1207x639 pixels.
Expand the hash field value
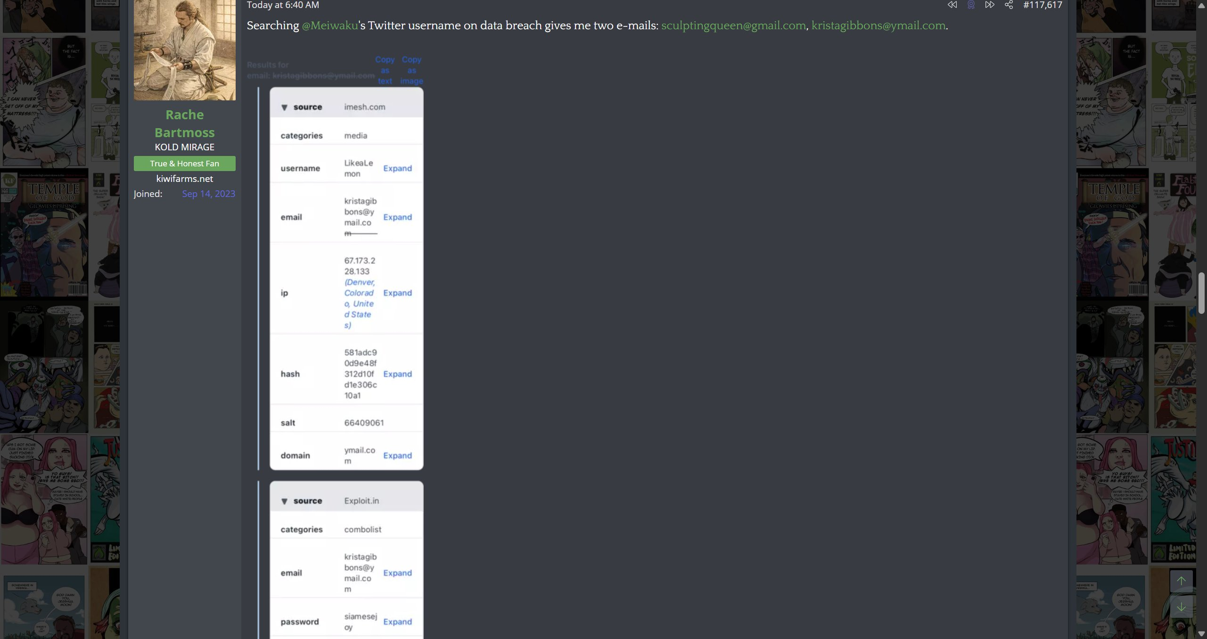[x=397, y=374]
